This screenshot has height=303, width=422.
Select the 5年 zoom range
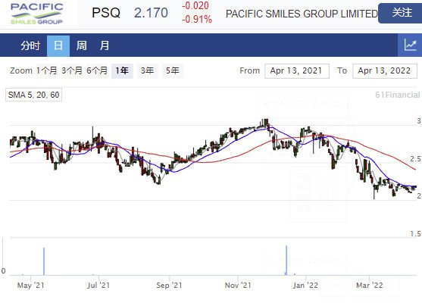click(173, 71)
